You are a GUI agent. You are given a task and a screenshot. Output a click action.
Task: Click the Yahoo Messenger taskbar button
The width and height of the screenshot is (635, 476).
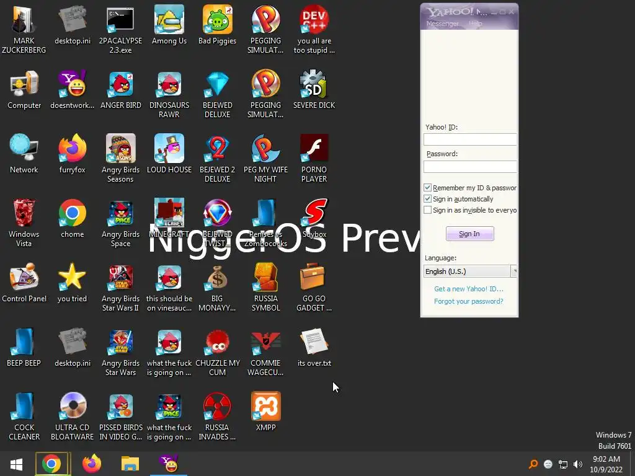tap(169, 464)
